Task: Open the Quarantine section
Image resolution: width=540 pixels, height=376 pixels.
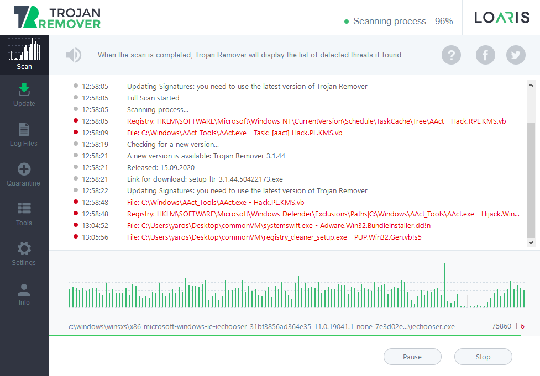Action: [24, 174]
